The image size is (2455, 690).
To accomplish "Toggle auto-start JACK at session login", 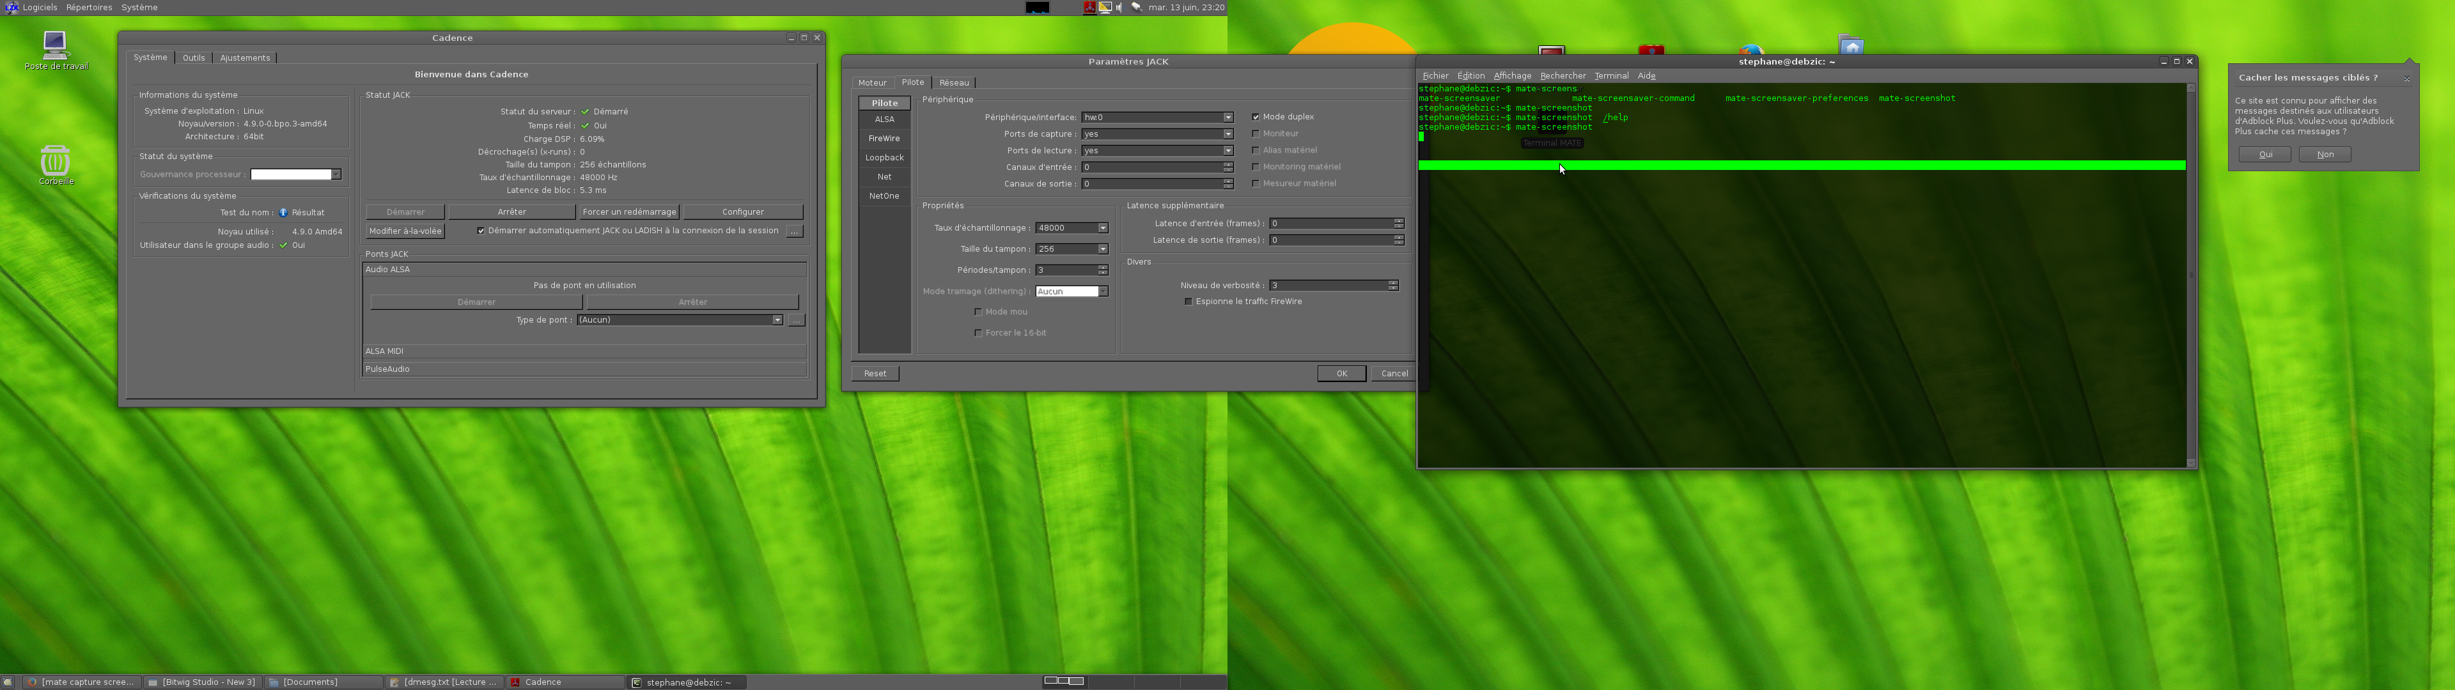I will point(480,231).
